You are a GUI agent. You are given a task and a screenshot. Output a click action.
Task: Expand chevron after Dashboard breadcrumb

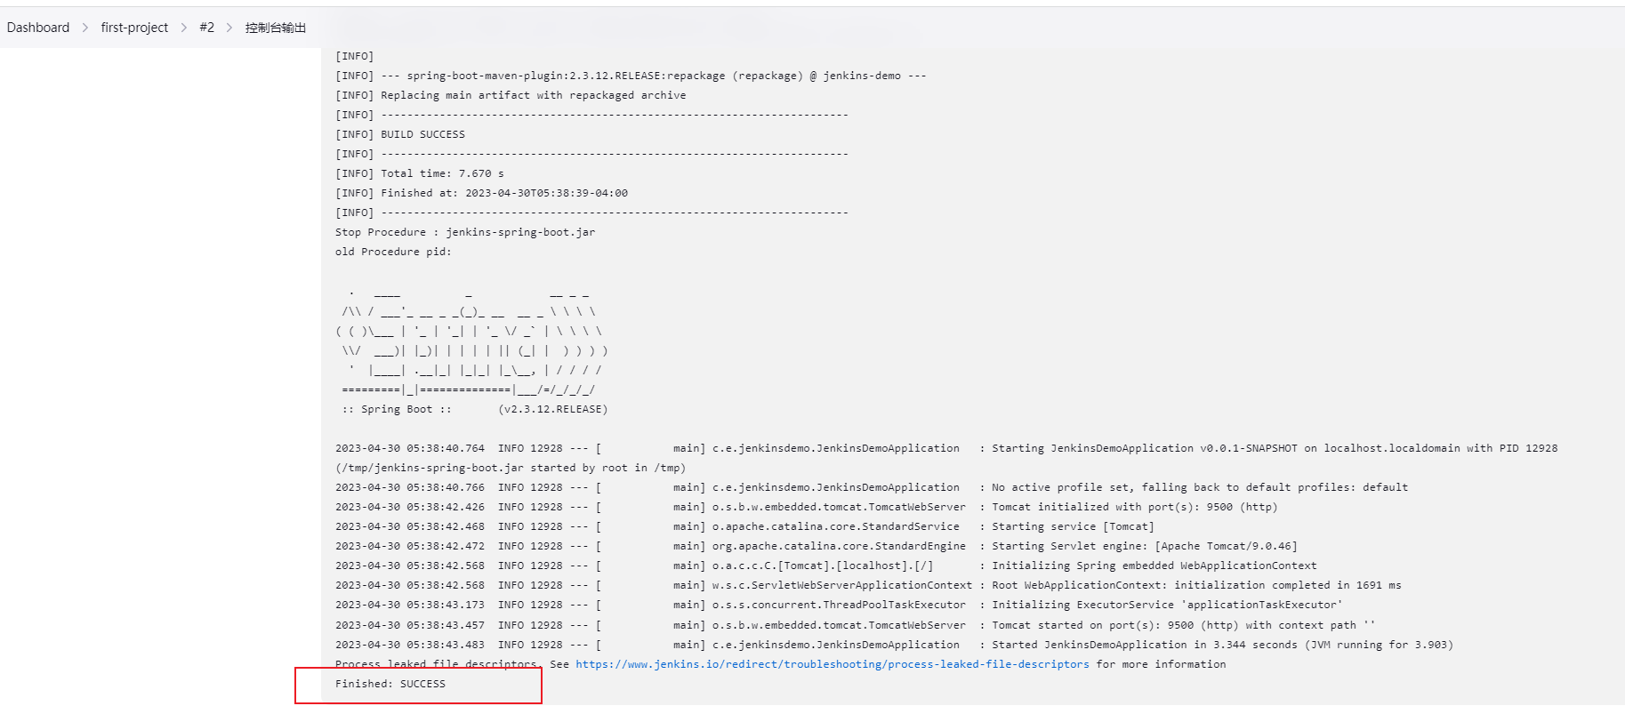tap(85, 28)
